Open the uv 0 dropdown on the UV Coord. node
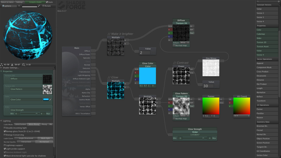The image size is (281, 158). pyautogui.click(x=242, y=116)
